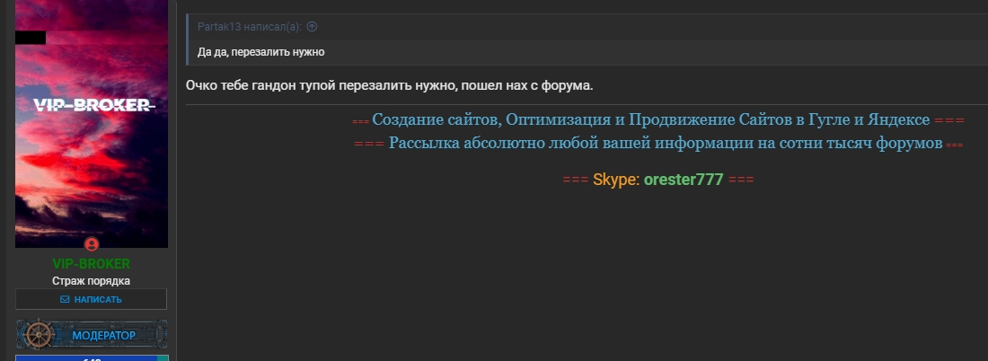Click the red user status icon under avatar
The height and width of the screenshot is (361, 988).
[x=92, y=244]
